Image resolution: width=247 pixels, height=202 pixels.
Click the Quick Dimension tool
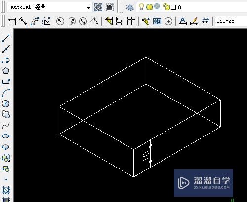(x=109, y=21)
